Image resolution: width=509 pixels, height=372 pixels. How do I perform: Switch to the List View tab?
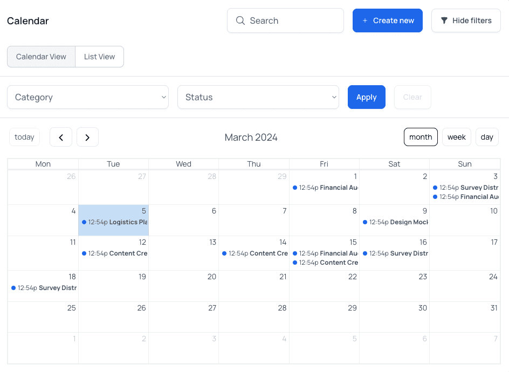(x=99, y=57)
